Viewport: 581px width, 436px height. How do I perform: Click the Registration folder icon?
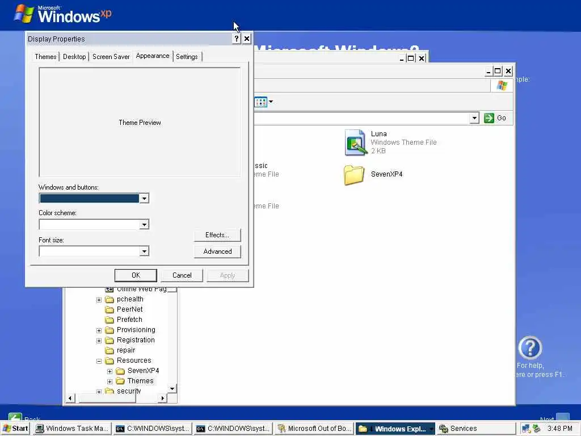[110, 340]
